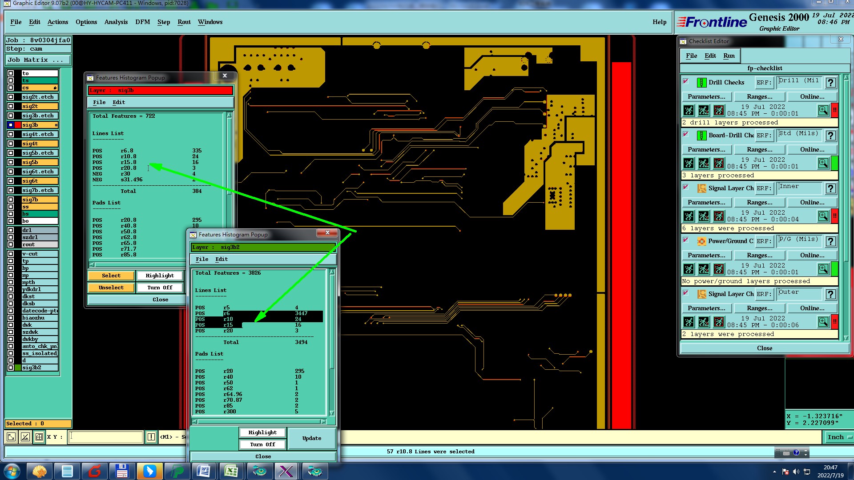Toggle the Board-Drill Checks checkbox
Viewport: 854px width, 480px height.
click(x=686, y=134)
